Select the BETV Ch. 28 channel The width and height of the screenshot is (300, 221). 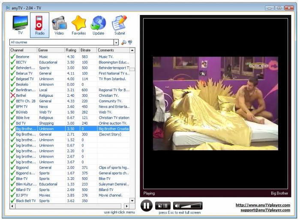click(26, 101)
